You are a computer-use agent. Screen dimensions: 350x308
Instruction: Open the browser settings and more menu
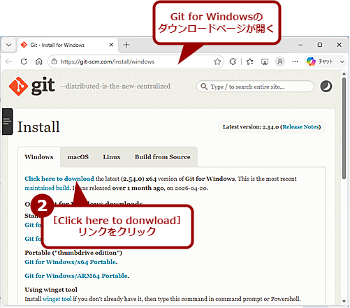click(x=295, y=61)
